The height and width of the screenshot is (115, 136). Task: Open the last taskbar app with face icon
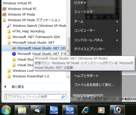pos(118,110)
